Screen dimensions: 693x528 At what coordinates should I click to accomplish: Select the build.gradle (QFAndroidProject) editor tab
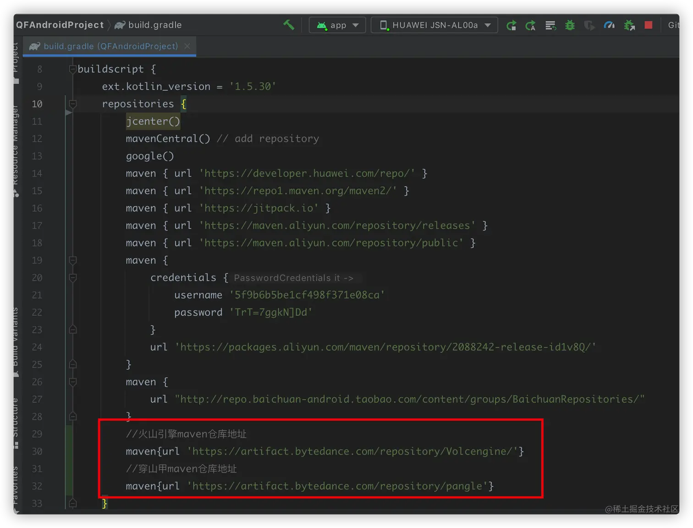click(110, 46)
